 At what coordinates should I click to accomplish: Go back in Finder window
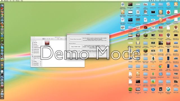point(32,39)
